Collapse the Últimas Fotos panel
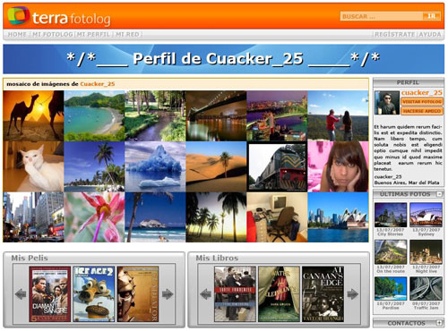The image size is (448, 331). point(439,194)
